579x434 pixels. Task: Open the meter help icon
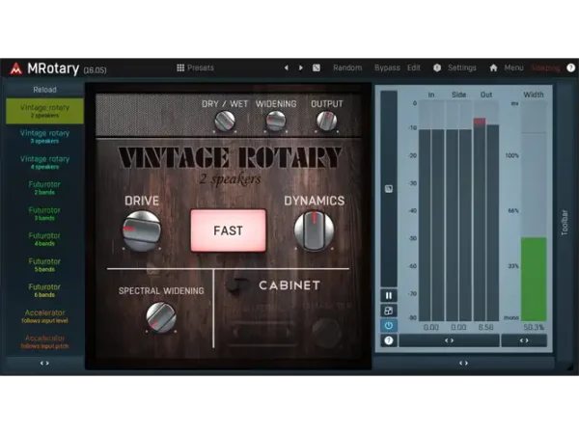pyautogui.click(x=389, y=340)
